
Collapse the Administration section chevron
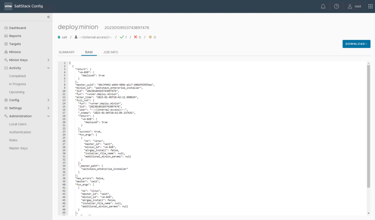pos(48,116)
